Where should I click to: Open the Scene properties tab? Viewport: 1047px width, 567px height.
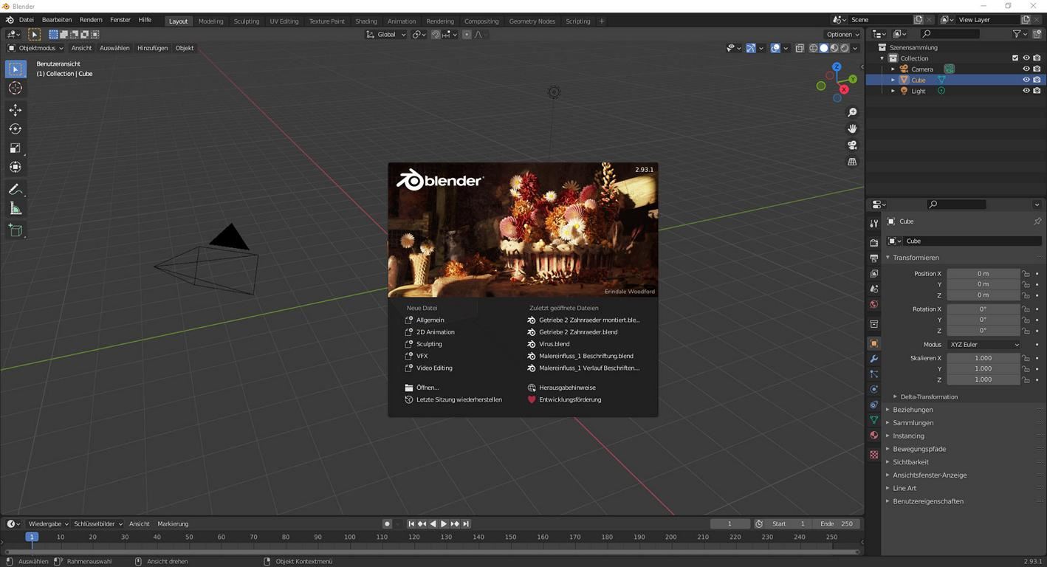pyautogui.click(x=873, y=289)
